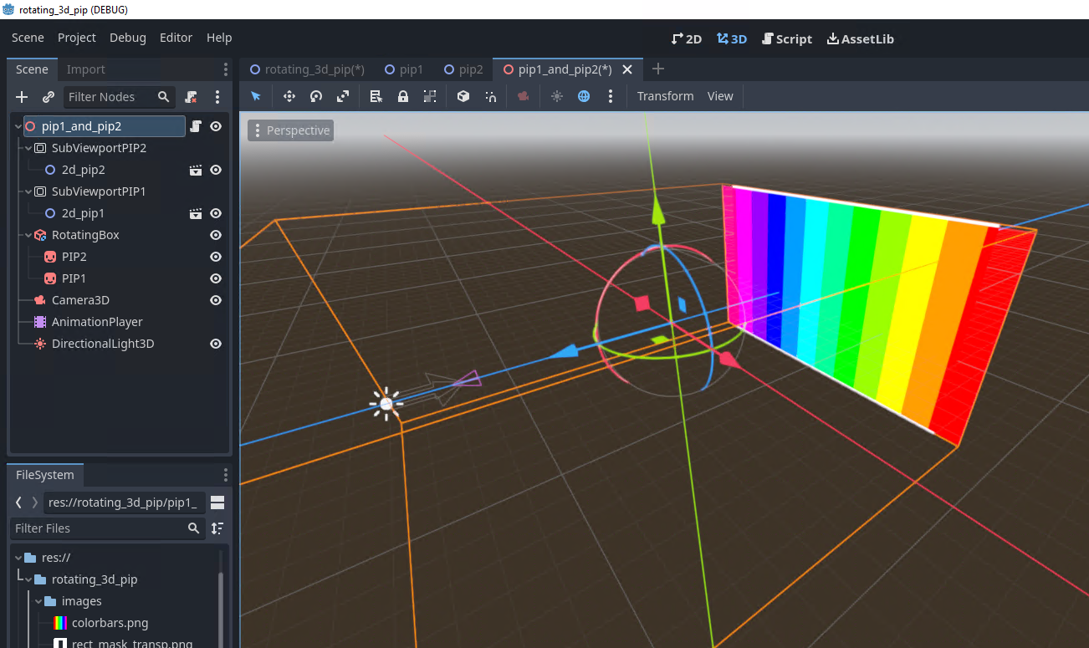Hide the PIP2 mesh node
The width and height of the screenshot is (1089, 648).
pyautogui.click(x=216, y=257)
